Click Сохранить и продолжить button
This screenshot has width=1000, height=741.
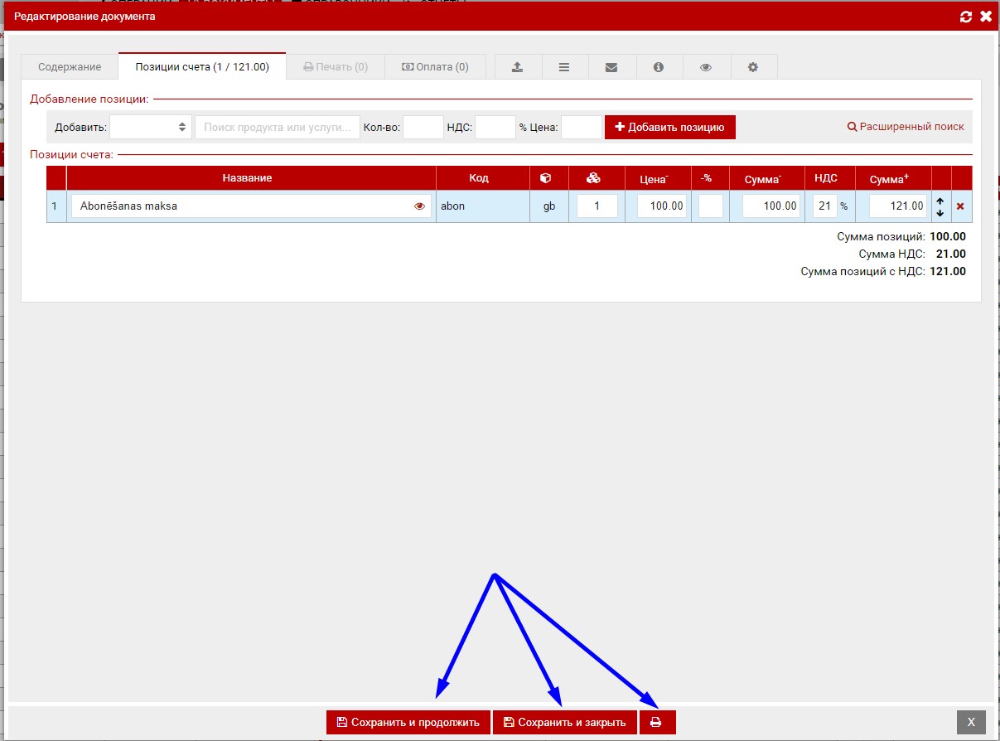click(408, 722)
